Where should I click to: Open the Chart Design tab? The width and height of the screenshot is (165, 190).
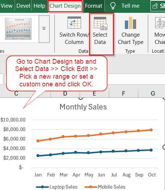(65, 6)
